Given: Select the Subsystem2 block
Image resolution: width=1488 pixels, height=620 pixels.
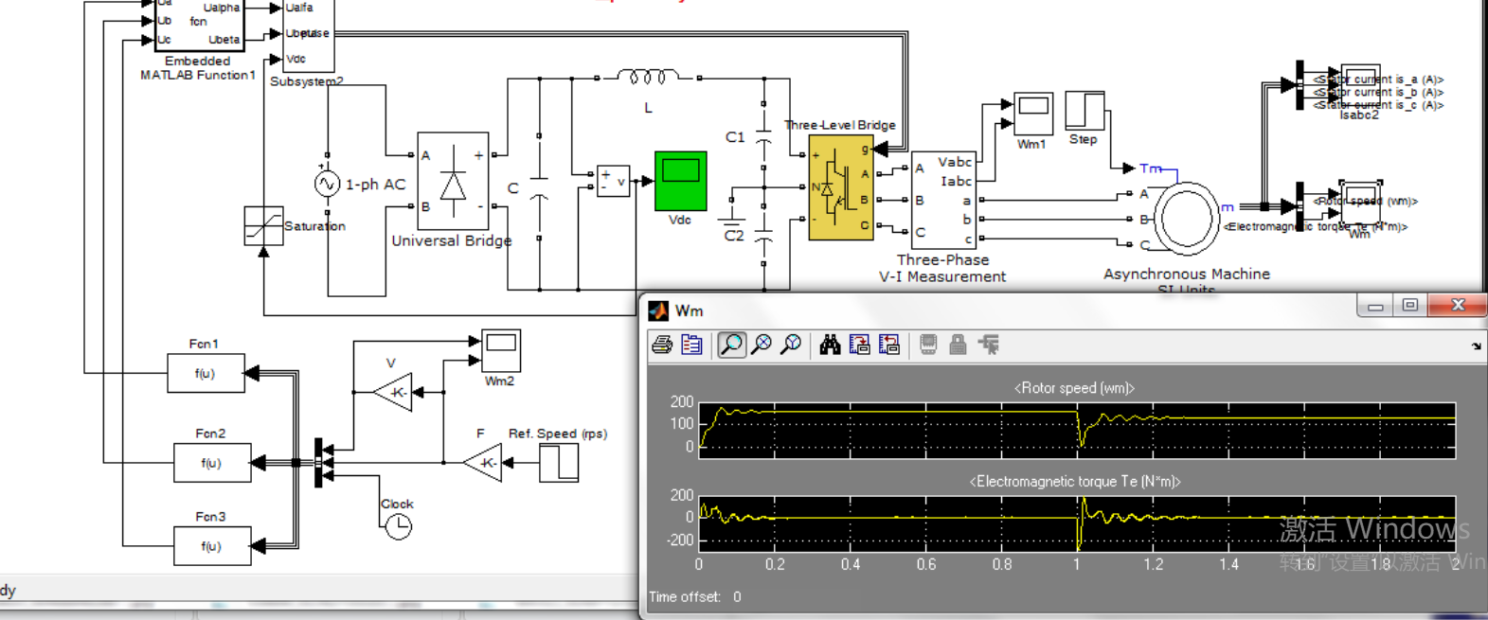Looking at the screenshot, I should click(x=308, y=35).
